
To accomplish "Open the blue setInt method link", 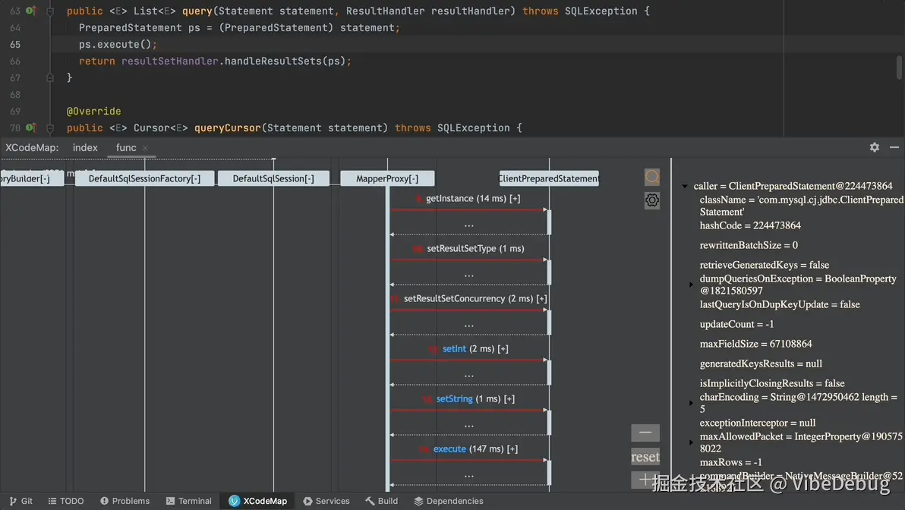I will [454, 349].
